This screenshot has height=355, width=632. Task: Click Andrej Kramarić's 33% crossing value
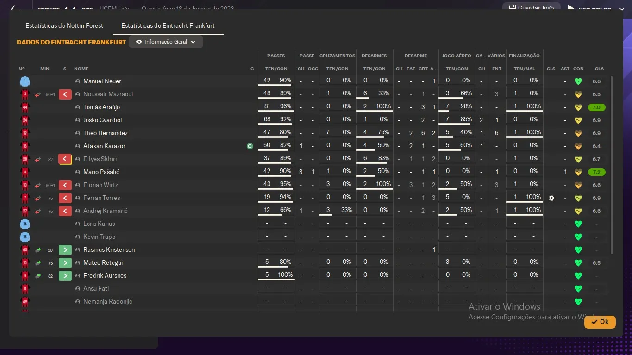pos(347,210)
